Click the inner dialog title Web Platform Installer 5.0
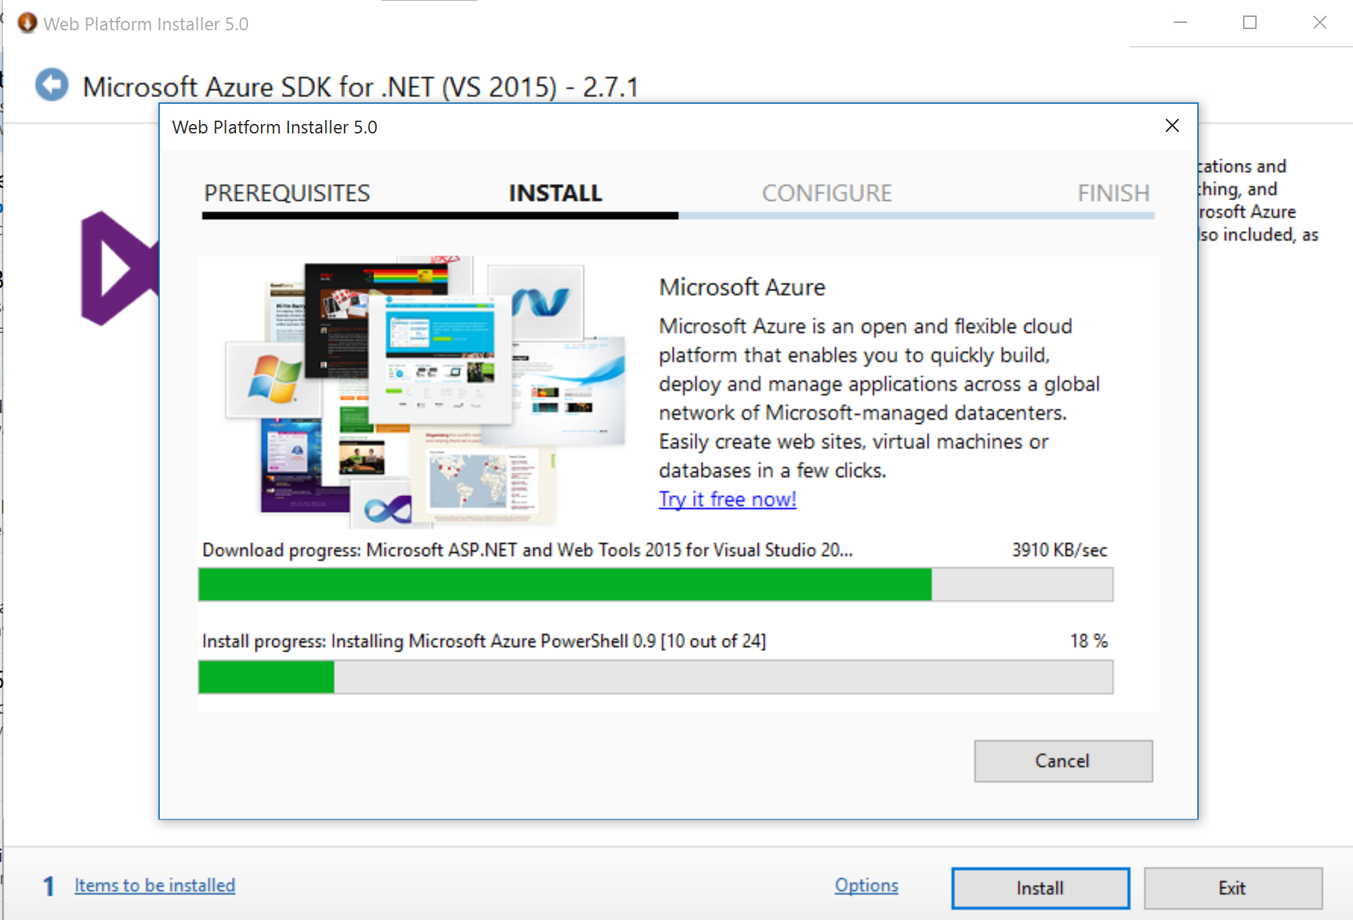This screenshot has width=1353, height=920. point(274,127)
